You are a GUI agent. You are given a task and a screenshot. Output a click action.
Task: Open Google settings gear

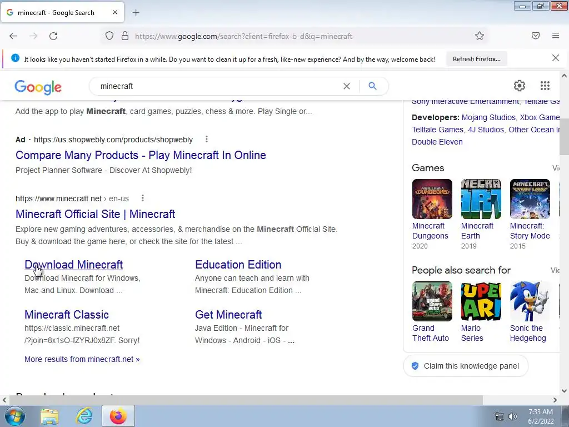pos(520,86)
